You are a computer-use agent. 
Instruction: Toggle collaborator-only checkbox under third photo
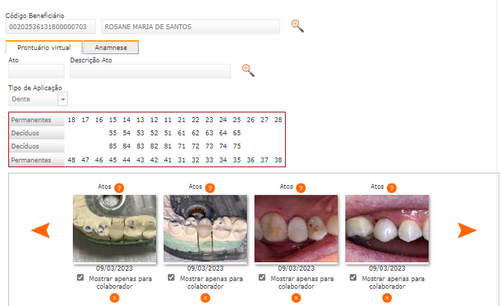pyautogui.click(x=262, y=278)
